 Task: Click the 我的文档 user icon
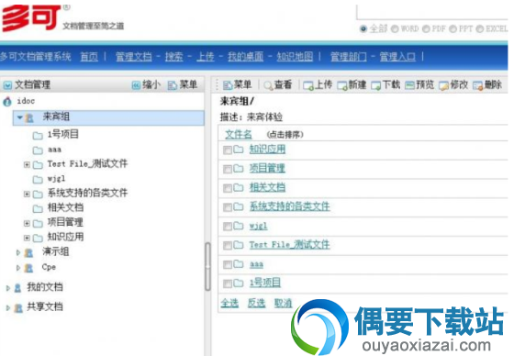point(18,288)
